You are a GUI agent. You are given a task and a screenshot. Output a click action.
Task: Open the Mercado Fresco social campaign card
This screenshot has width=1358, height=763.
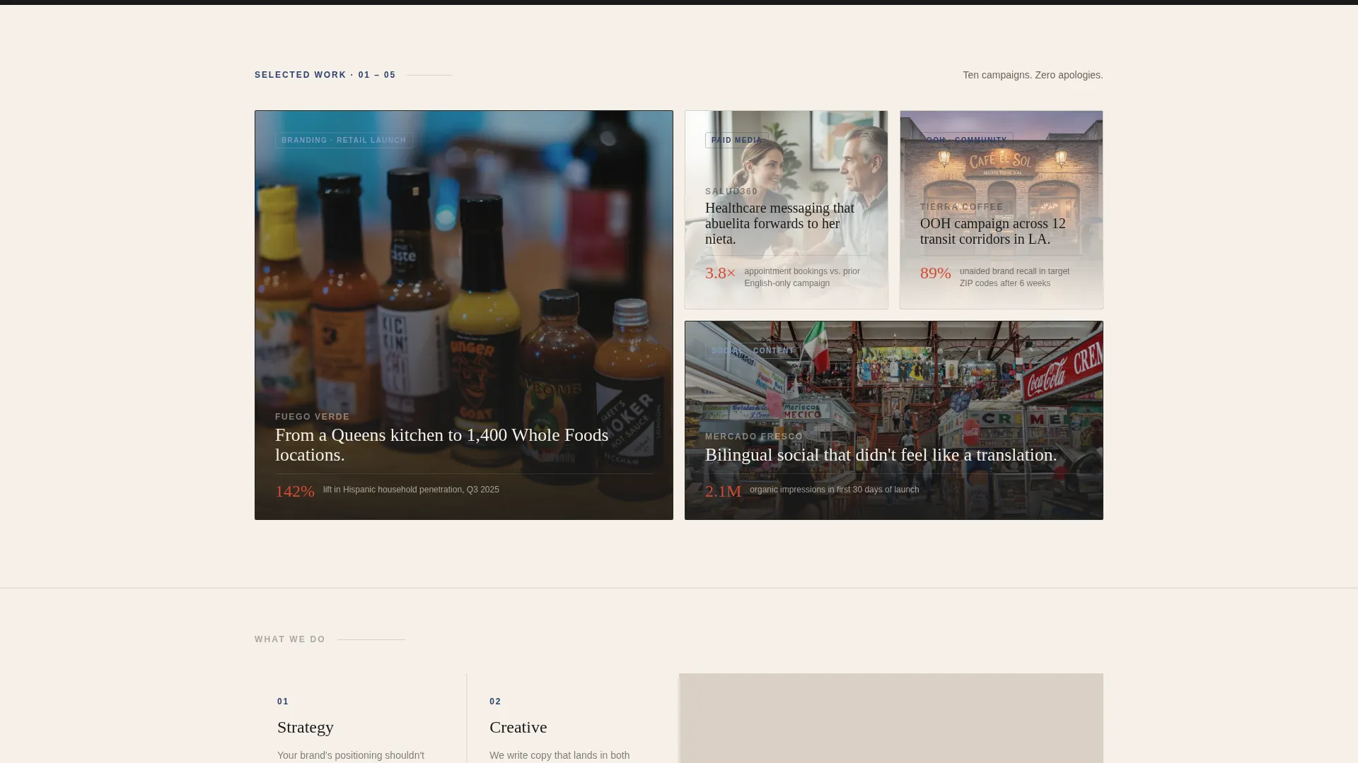pos(894,420)
